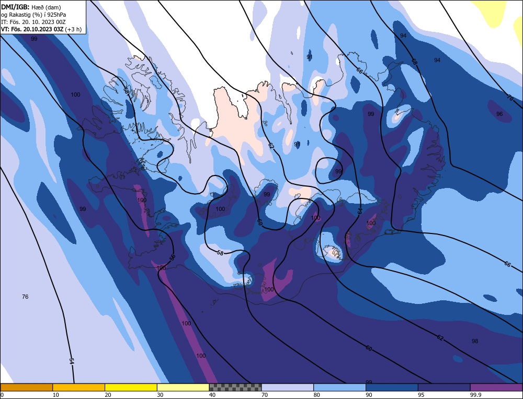Click the '76' humidity value
This screenshot has width=523, height=399.
[x=25, y=297]
